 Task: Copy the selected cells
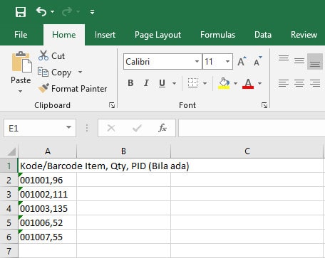(x=55, y=72)
